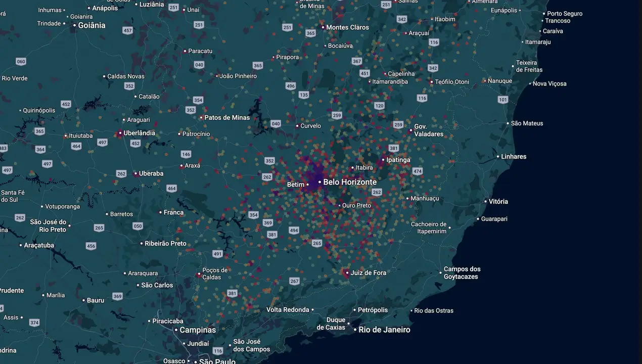Click the Ouro Preto label

(x=356, y=206)
